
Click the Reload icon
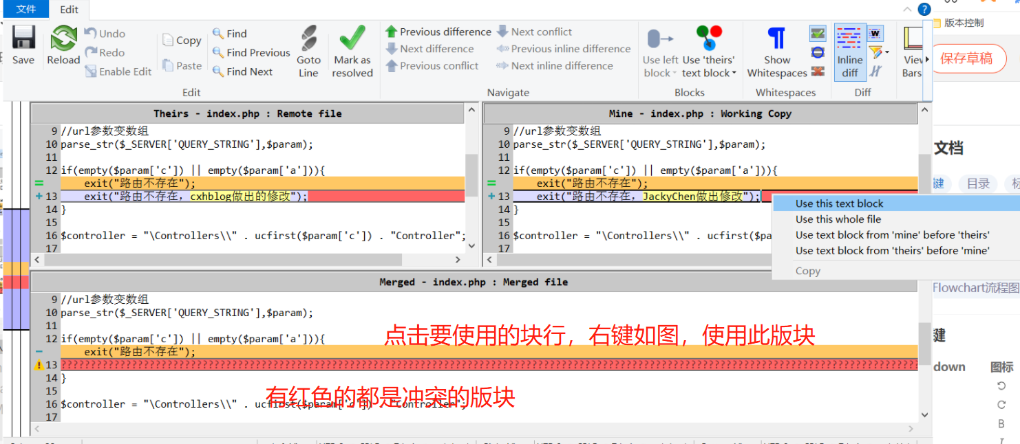(63, 38)
